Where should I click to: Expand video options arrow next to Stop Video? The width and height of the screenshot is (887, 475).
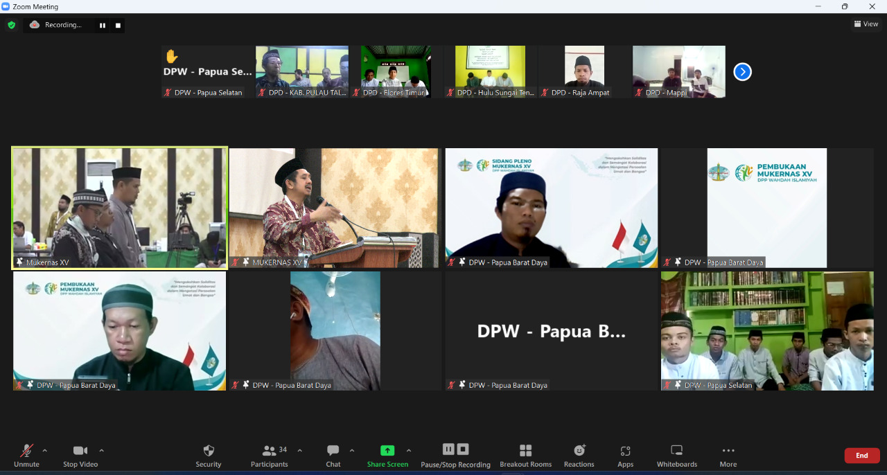101,450
